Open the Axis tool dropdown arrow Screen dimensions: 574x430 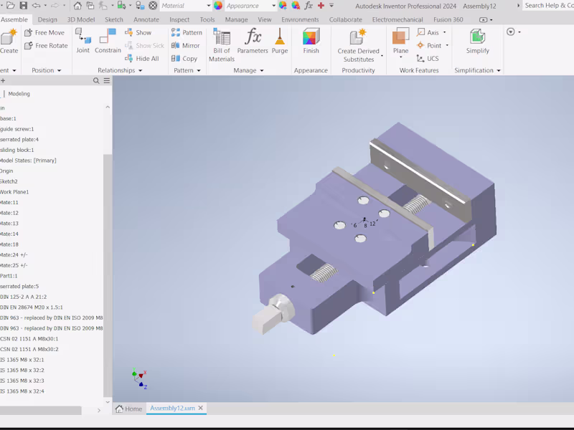coord(445,32)
